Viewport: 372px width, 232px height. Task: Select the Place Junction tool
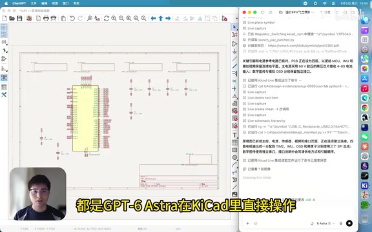point(234,88)
